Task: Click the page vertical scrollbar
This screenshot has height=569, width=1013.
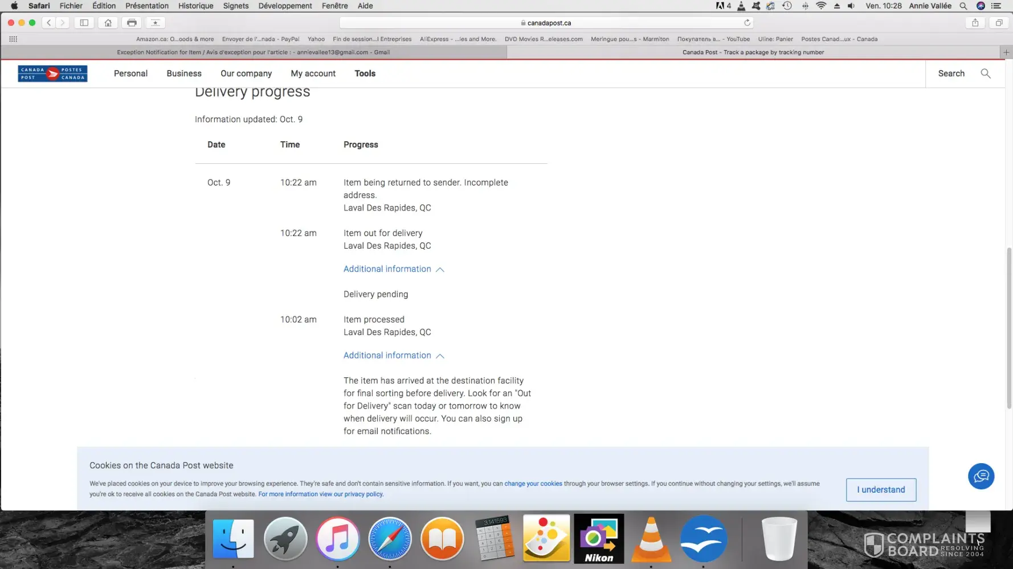Action: [1008, 328]
